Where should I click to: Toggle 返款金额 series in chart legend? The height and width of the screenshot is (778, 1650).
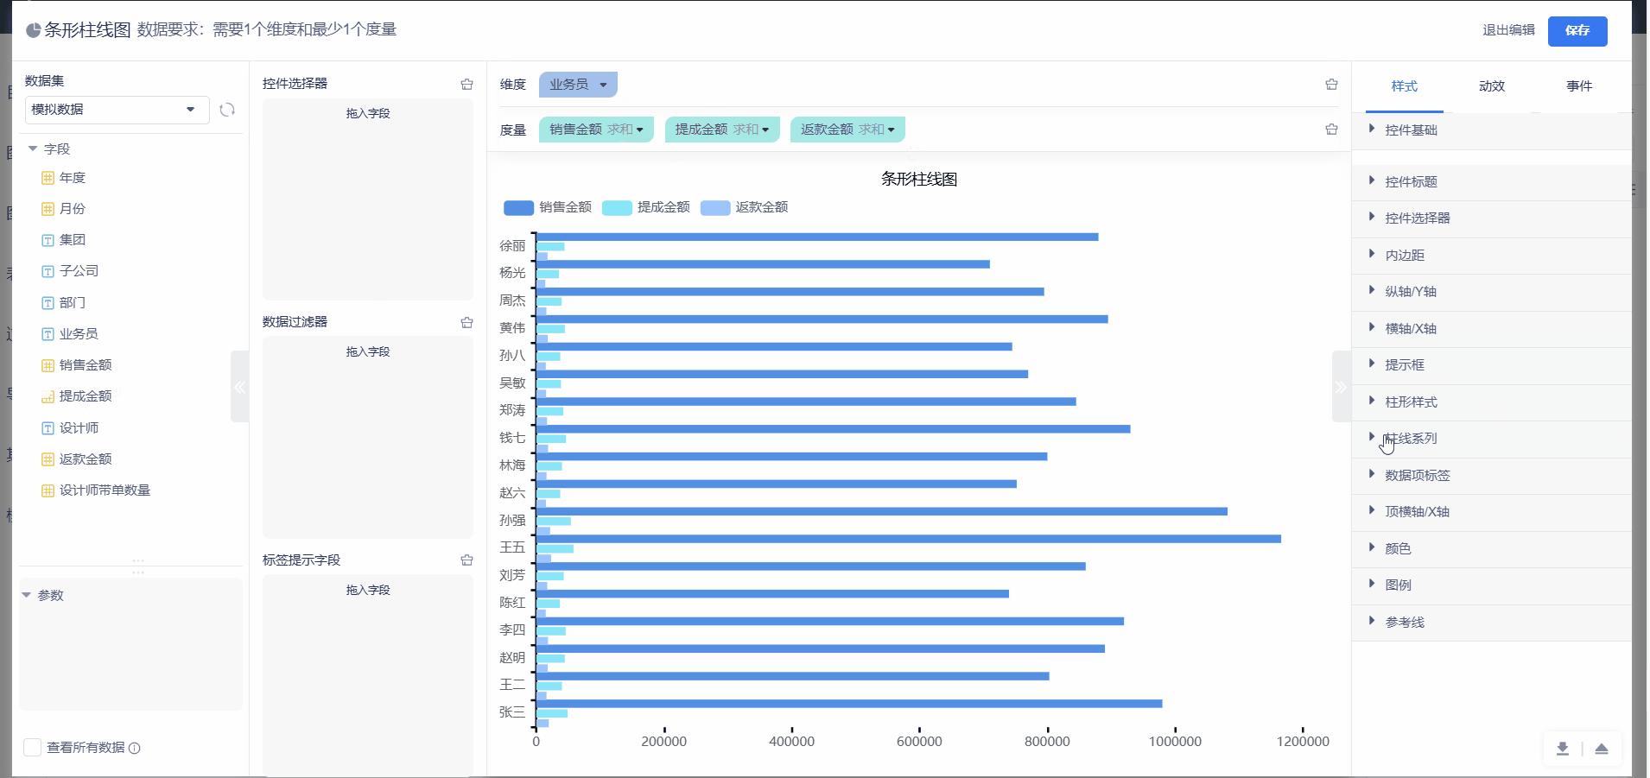pos(745,207)
